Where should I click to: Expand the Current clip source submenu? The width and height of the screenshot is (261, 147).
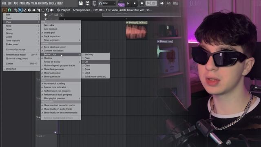[22, 49]
